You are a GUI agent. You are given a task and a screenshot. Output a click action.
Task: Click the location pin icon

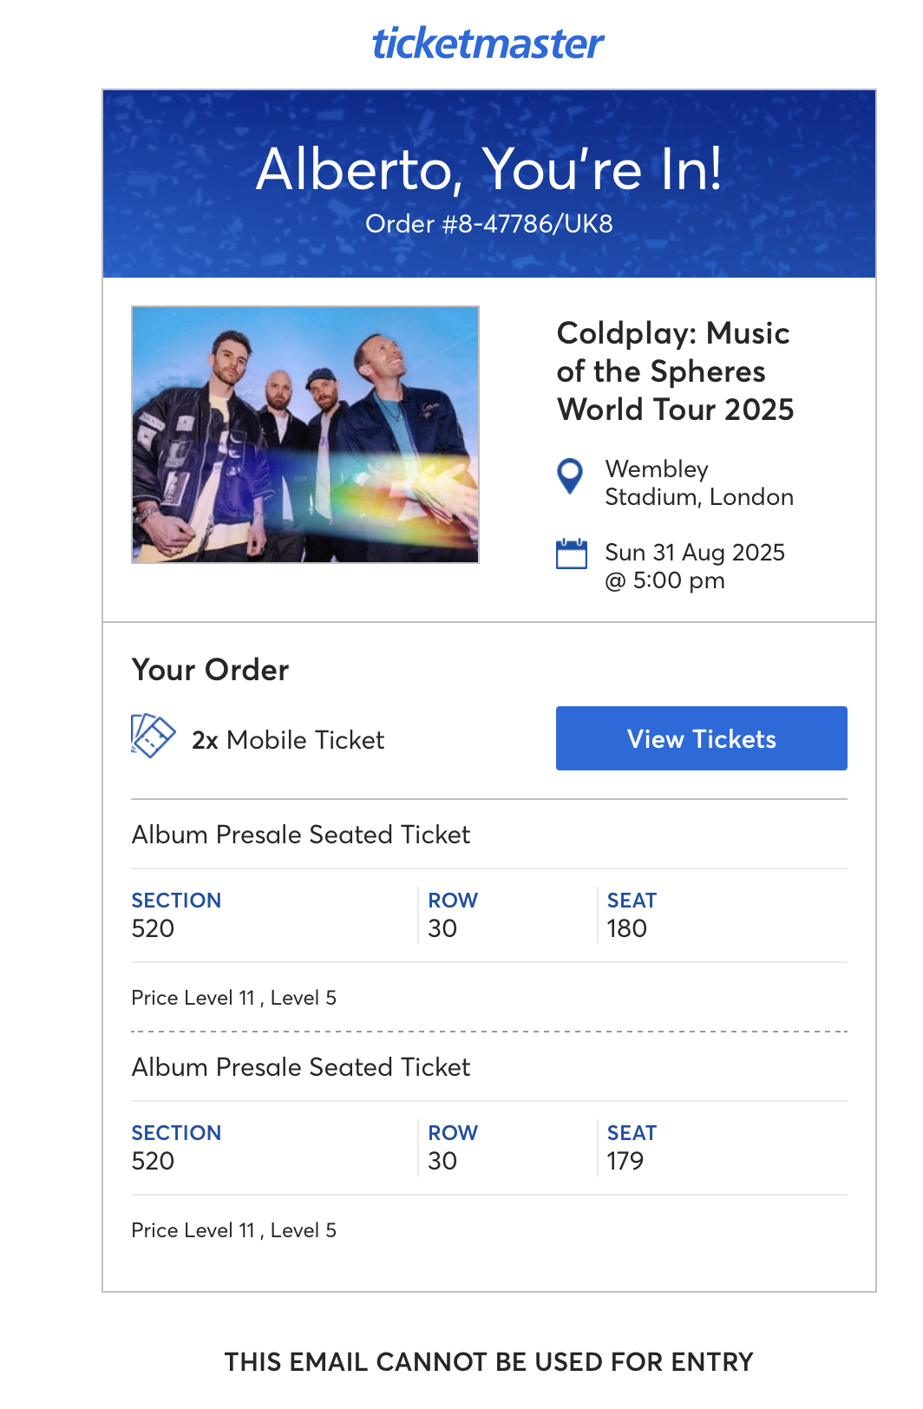coord(570,476)
